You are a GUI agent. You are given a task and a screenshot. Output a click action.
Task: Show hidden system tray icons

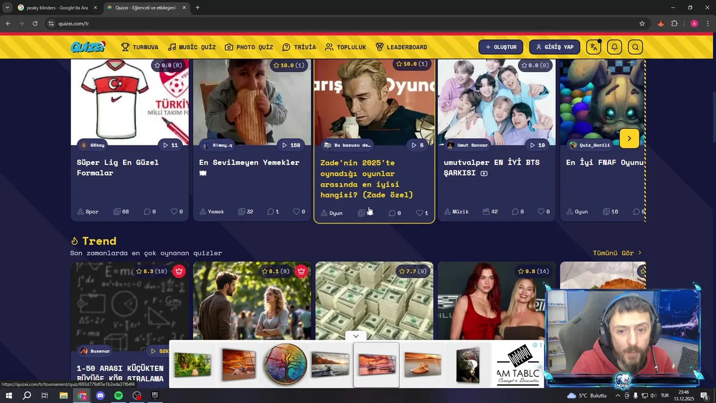tap(618, 396)
